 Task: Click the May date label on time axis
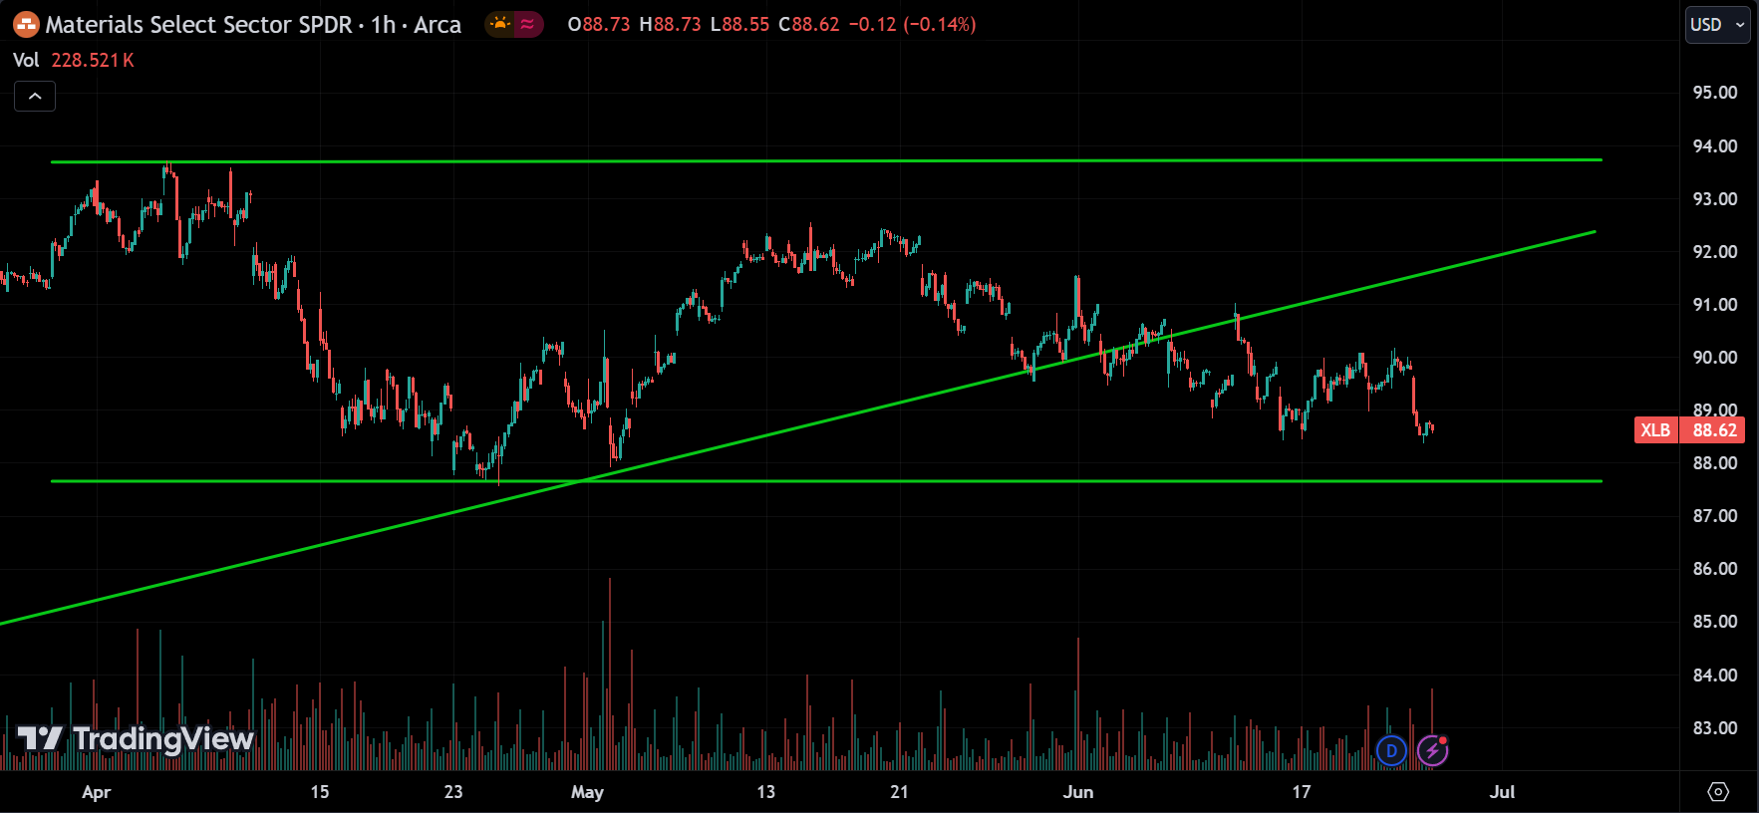(587, 792)
